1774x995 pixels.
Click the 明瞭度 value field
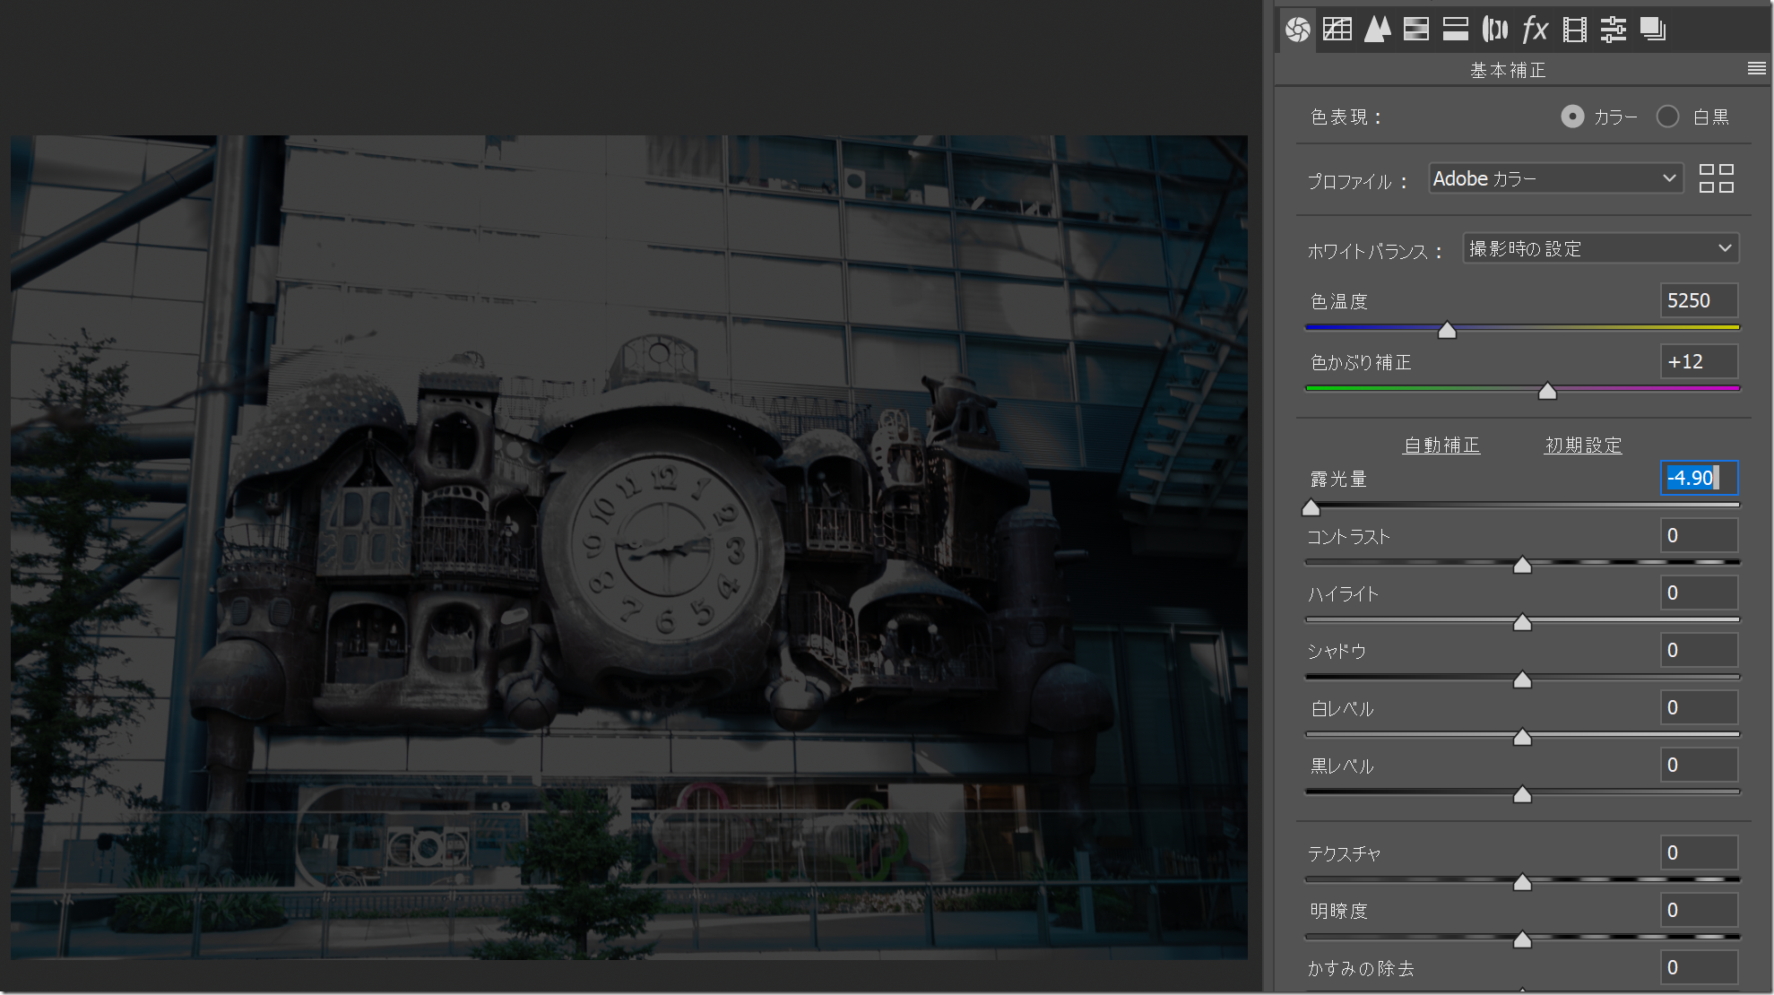[x=1699, y=910]
